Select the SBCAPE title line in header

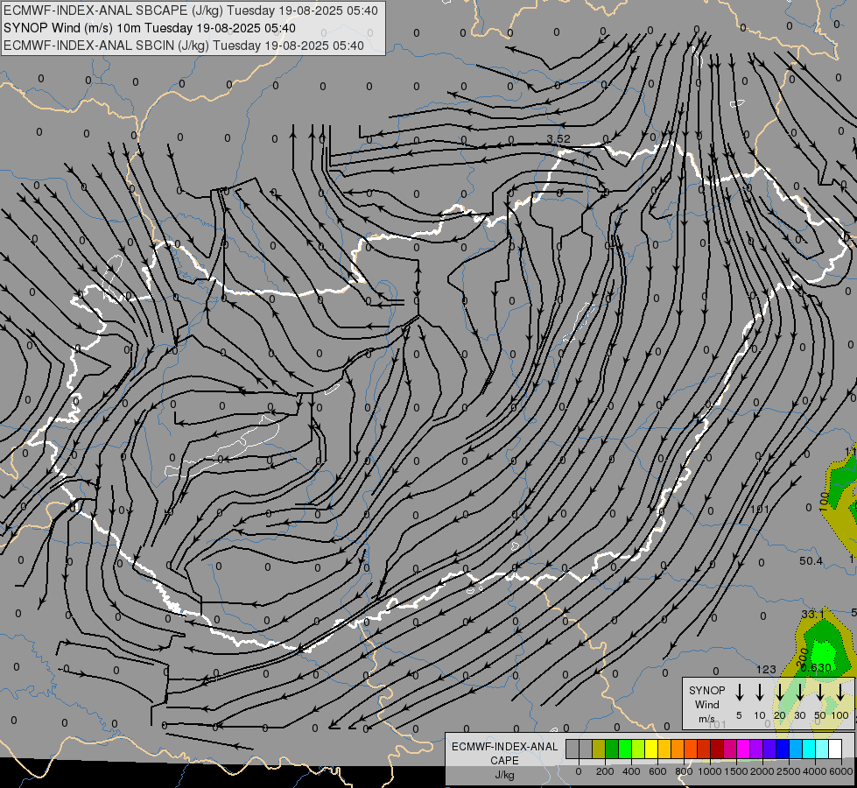pos(191,11)
